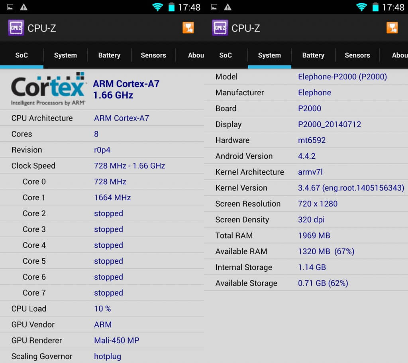Open Battery tab in right screenshot
408x363 pixels.
tap(313, 55)
